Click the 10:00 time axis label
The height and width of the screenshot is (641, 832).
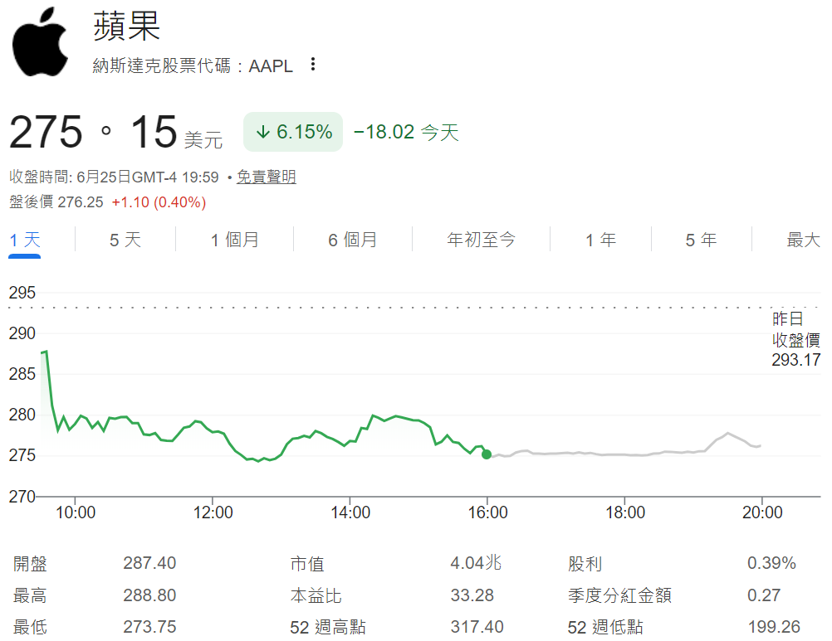click(76, 512)
